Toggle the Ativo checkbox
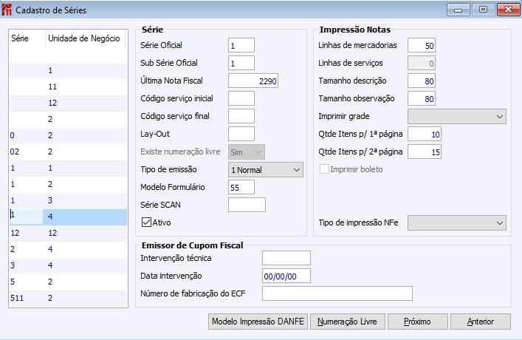522x340 pixels. 146,222
